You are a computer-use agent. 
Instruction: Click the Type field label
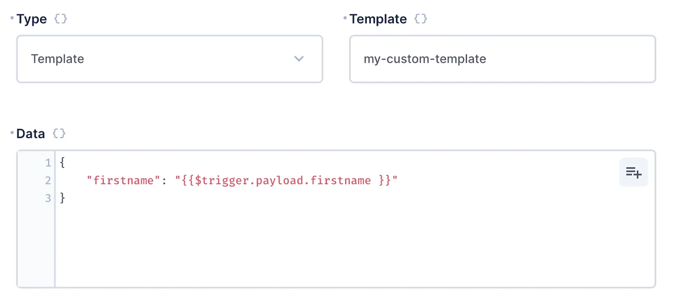pyautogui.click(x=32, y=19)
